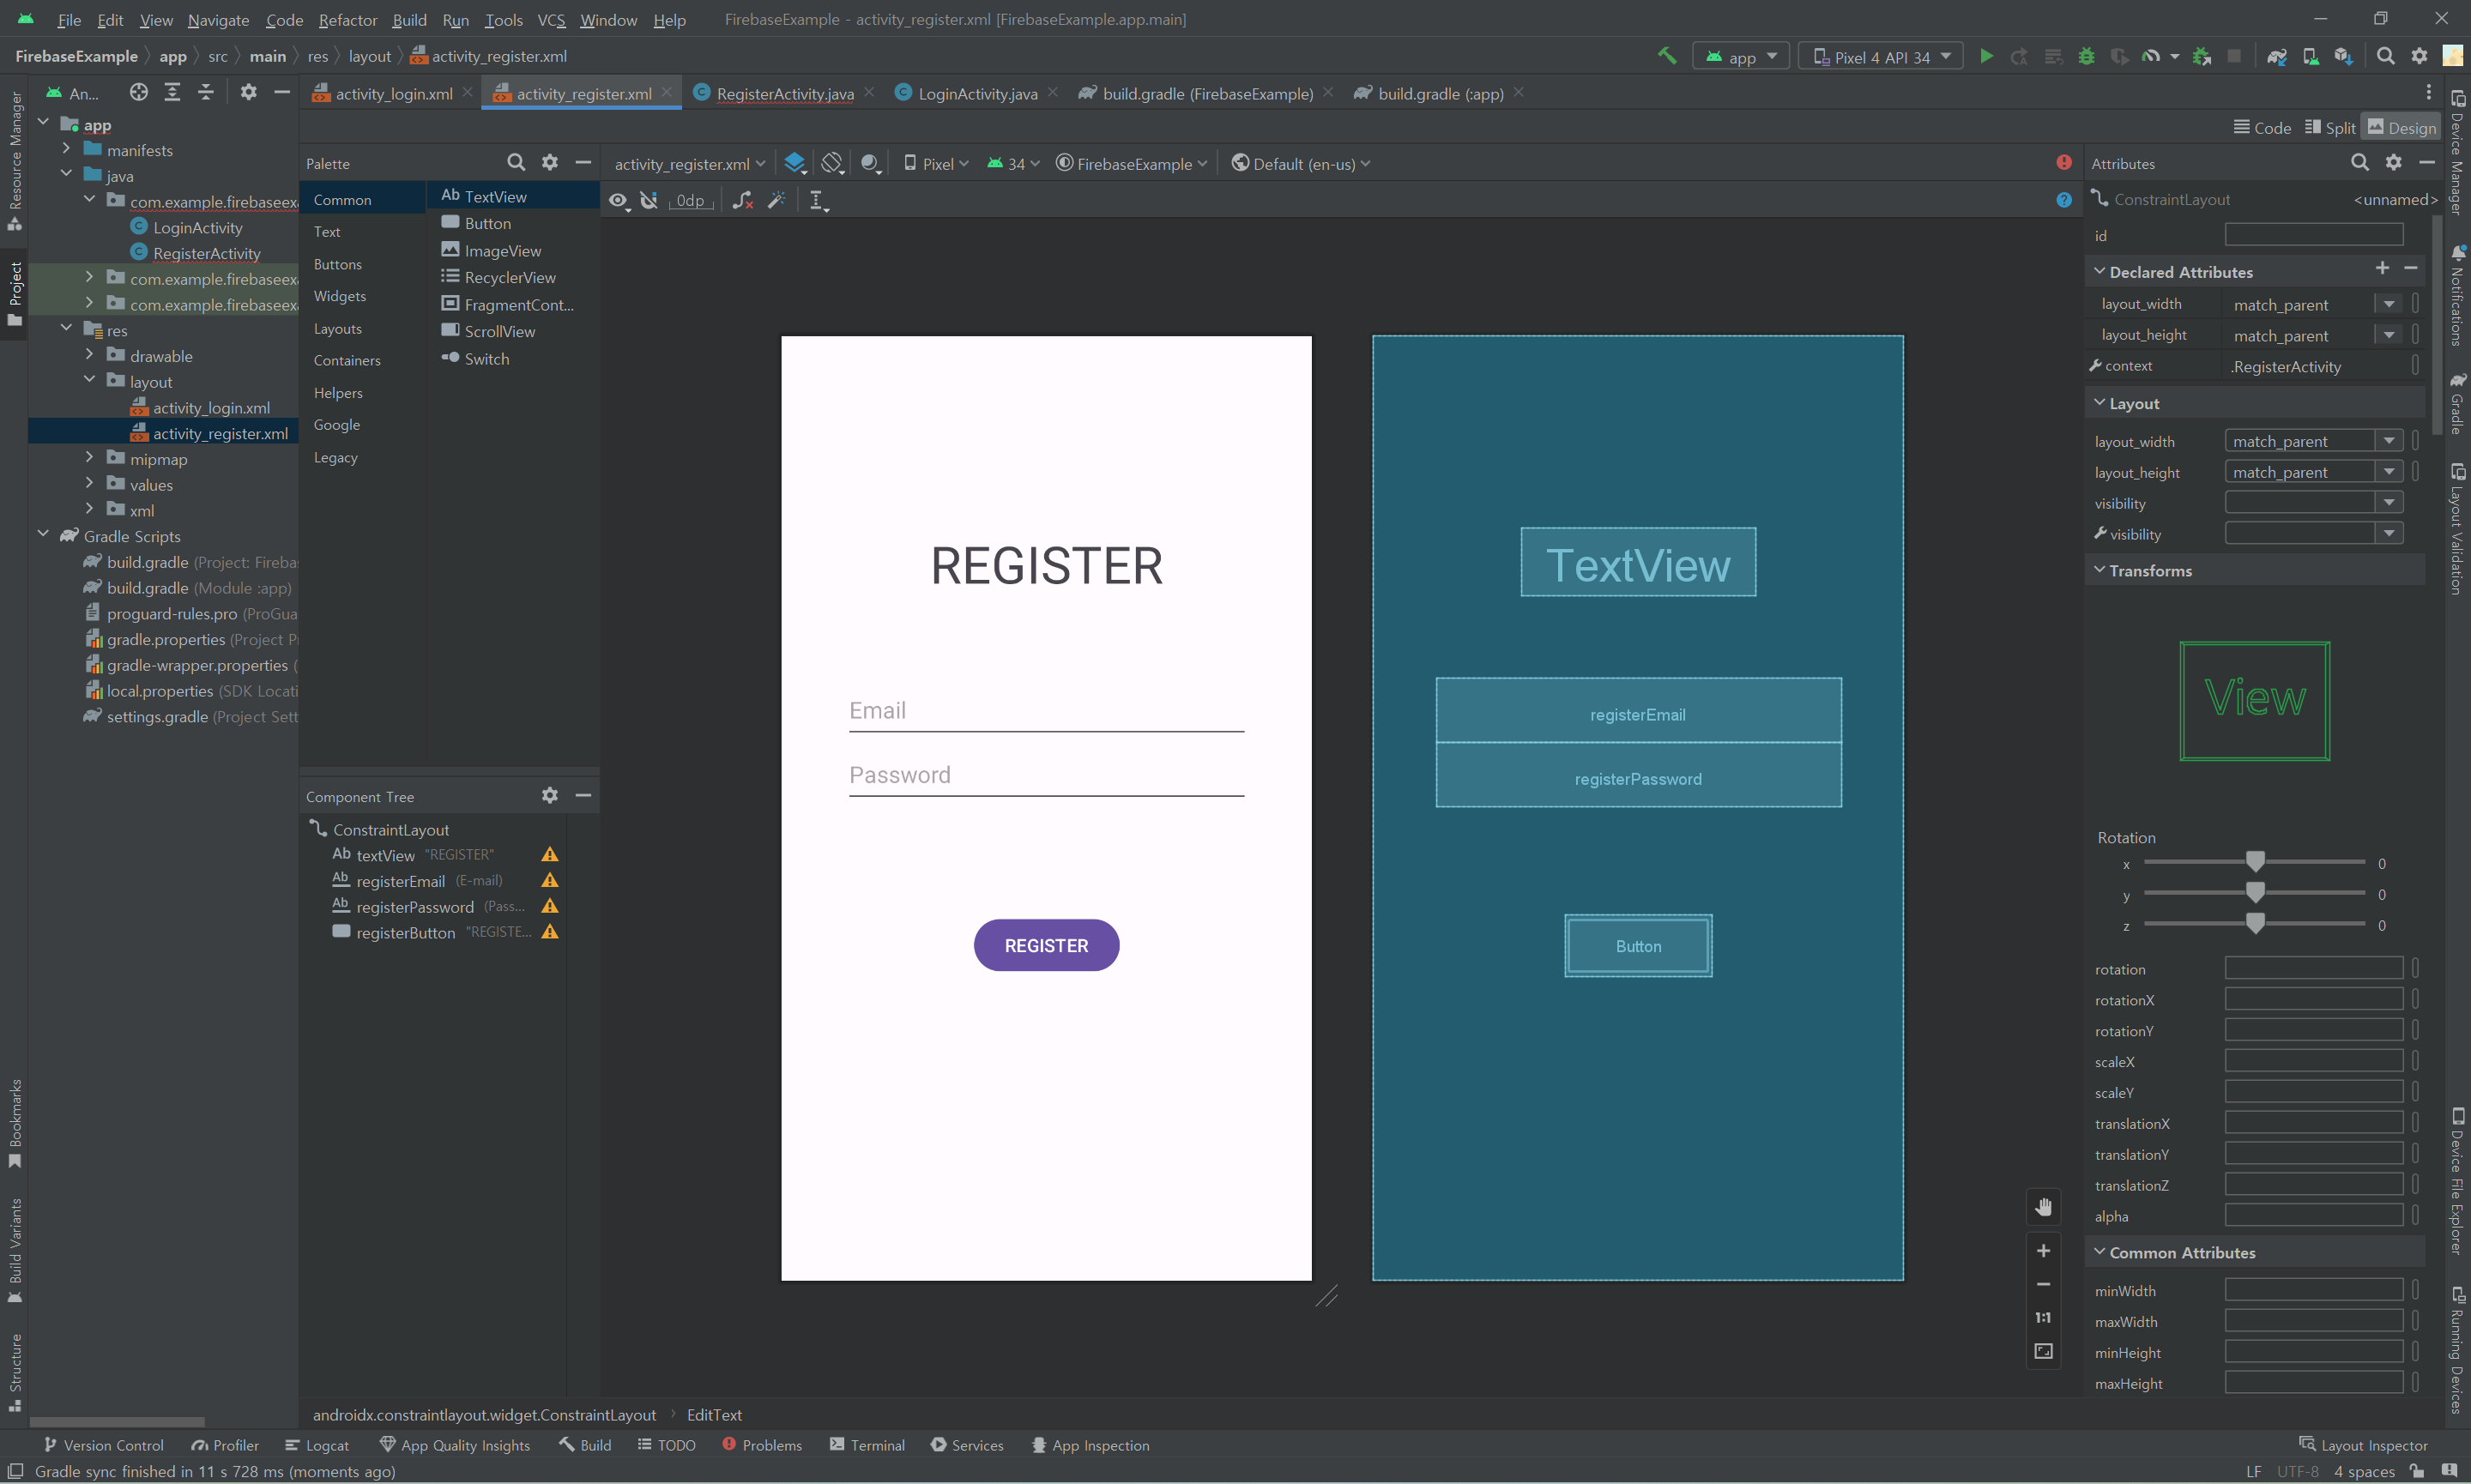
Task: Open Default (en-us) locale dropdown
Action: coord(1300,163)
